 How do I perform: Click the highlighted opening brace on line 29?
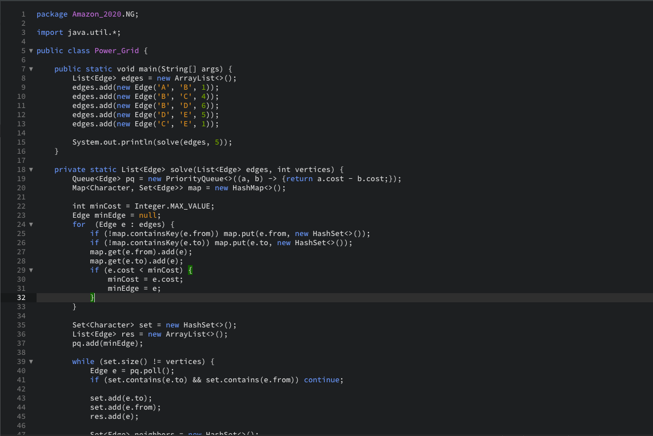click(190, 271)
